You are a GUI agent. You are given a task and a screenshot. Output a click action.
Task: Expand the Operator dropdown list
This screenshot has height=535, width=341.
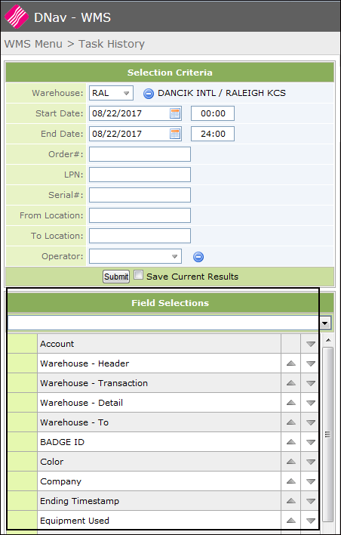pyautogui.click(x=135, y=256)
